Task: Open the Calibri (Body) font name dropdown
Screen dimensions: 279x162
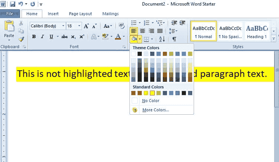Action: 63,26
